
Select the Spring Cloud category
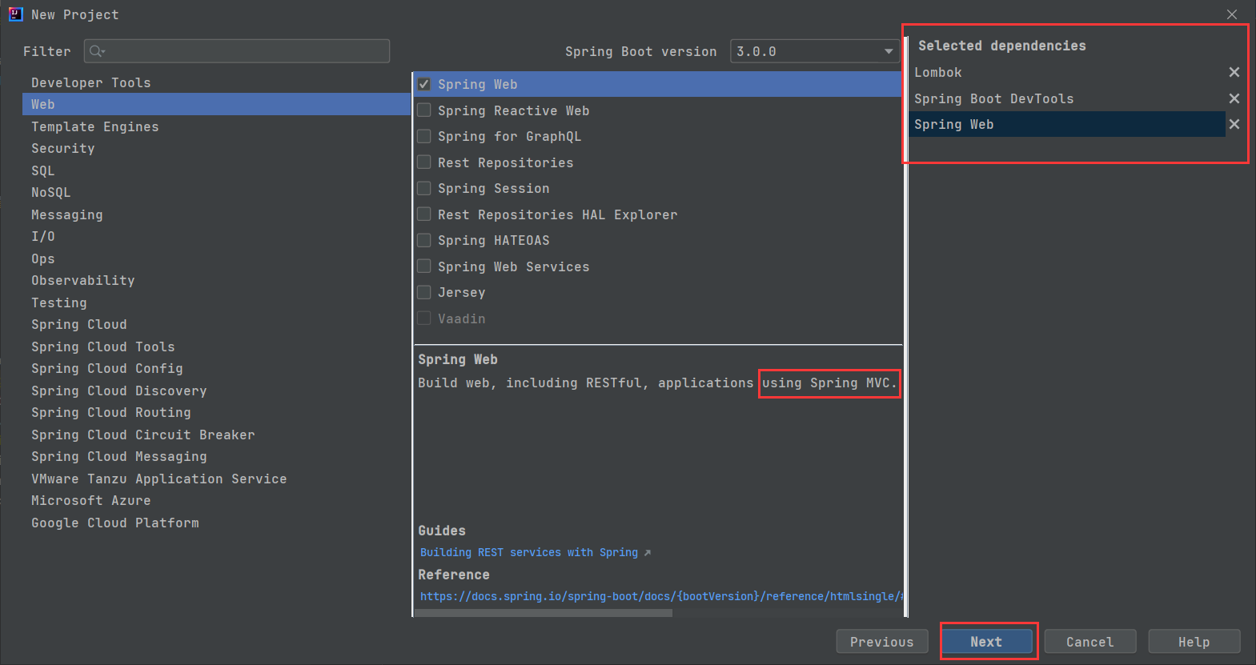(x=216, y=324)
